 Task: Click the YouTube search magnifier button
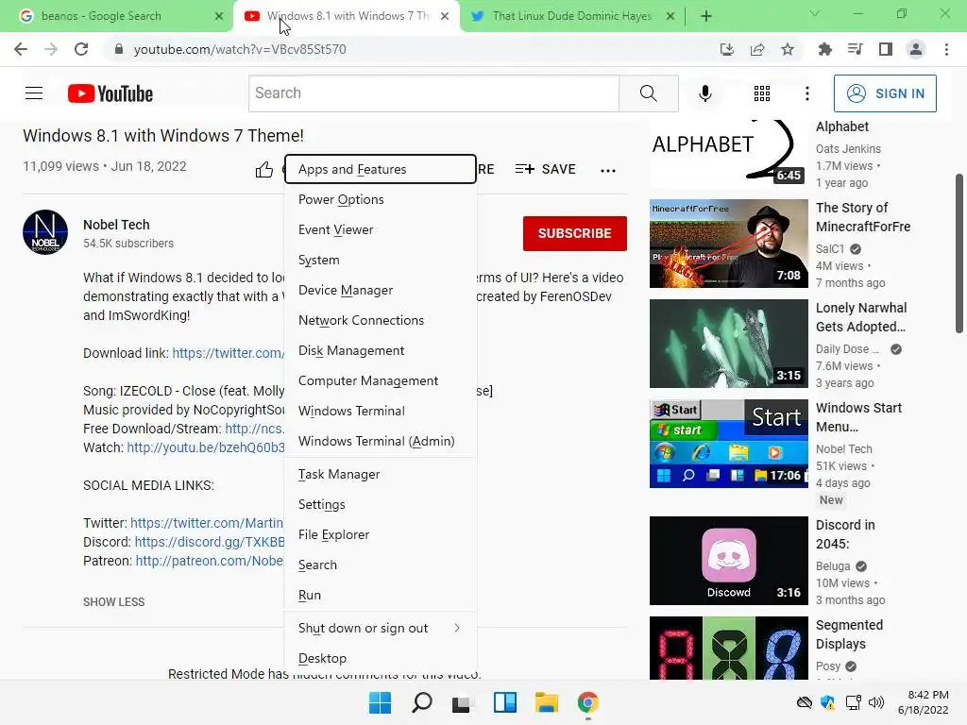649,93
